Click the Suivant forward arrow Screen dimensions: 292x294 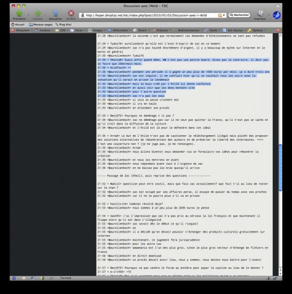tap(38, 15)
